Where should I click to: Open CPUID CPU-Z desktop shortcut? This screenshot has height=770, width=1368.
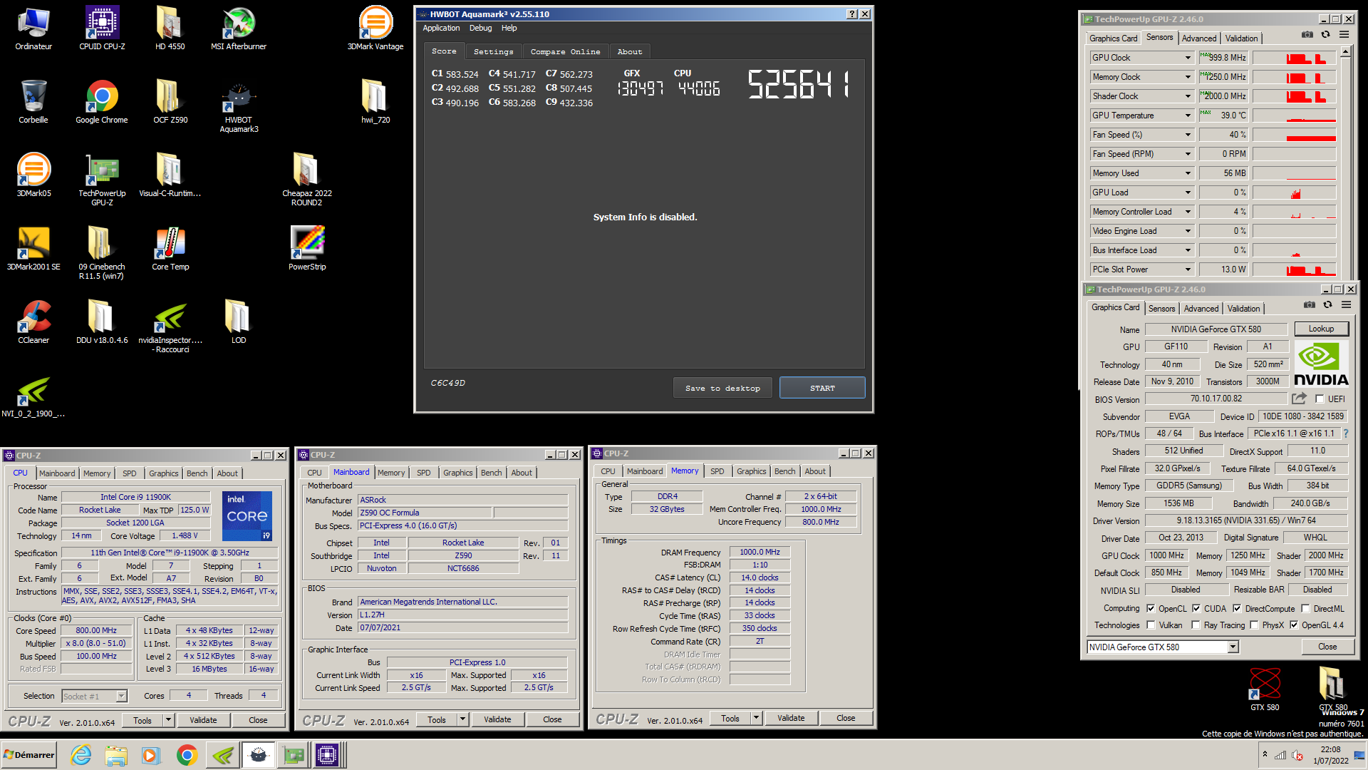[102, 29]
